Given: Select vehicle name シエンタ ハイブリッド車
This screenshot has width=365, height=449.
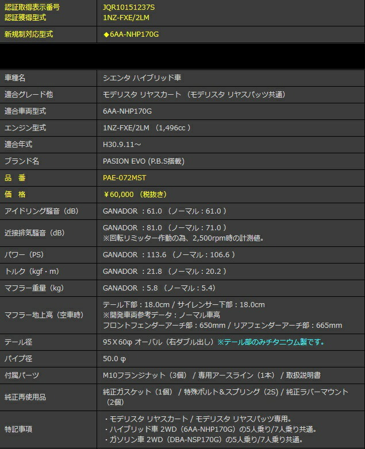Looking at the screenshot, I should (141, 78).
